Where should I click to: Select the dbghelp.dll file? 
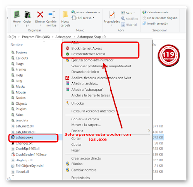pos(22,160)
